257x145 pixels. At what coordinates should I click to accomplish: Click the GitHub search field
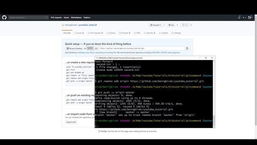(x=29, y=17)
